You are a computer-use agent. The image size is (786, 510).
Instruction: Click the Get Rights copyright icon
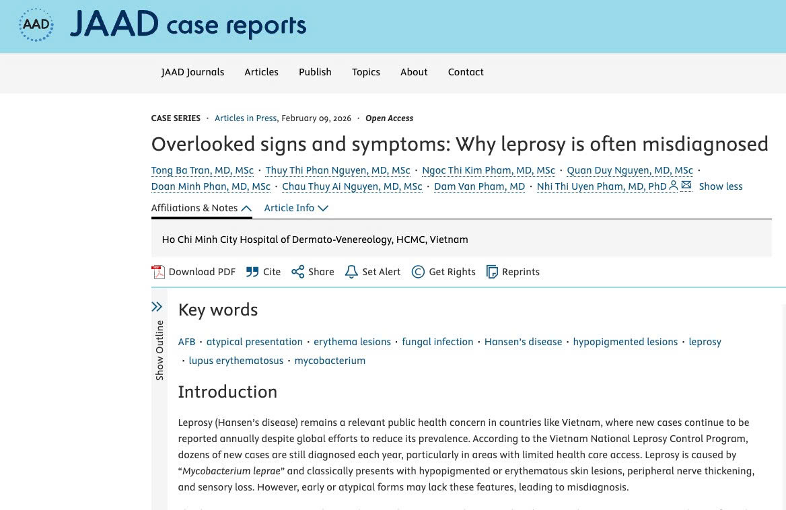(418, 272)
